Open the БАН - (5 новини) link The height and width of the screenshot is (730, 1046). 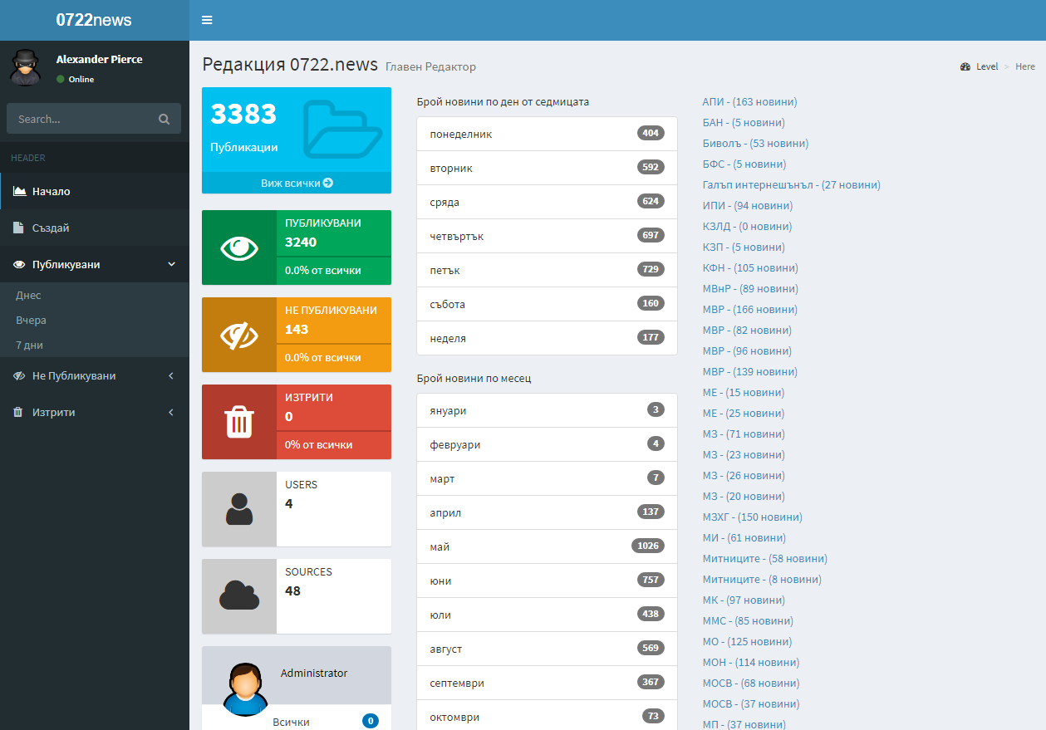pos(744,122)
